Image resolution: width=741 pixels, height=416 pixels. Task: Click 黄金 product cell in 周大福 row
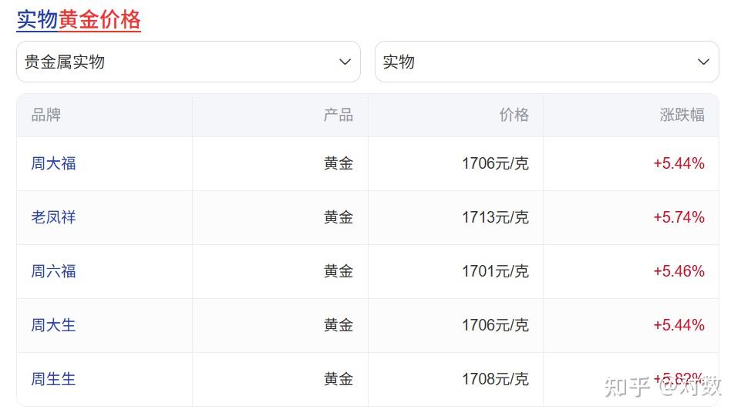click(338, 163)
